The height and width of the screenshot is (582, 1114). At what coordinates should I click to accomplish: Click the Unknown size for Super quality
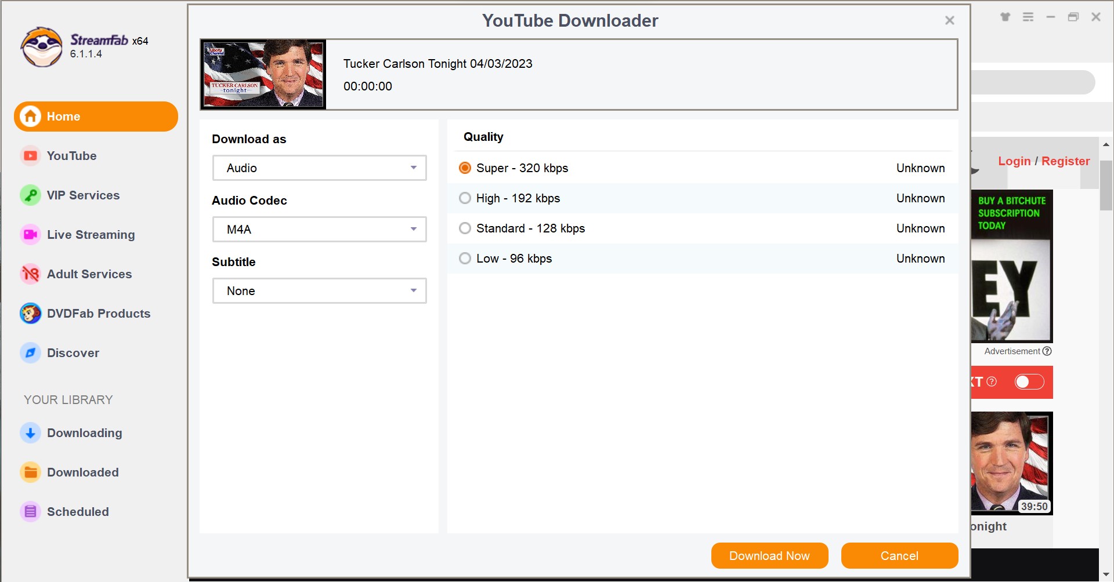pyautogui.click(x=920, y=168)
